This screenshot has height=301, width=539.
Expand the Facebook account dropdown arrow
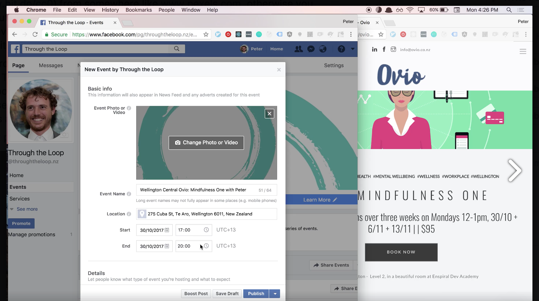[353, 49]
